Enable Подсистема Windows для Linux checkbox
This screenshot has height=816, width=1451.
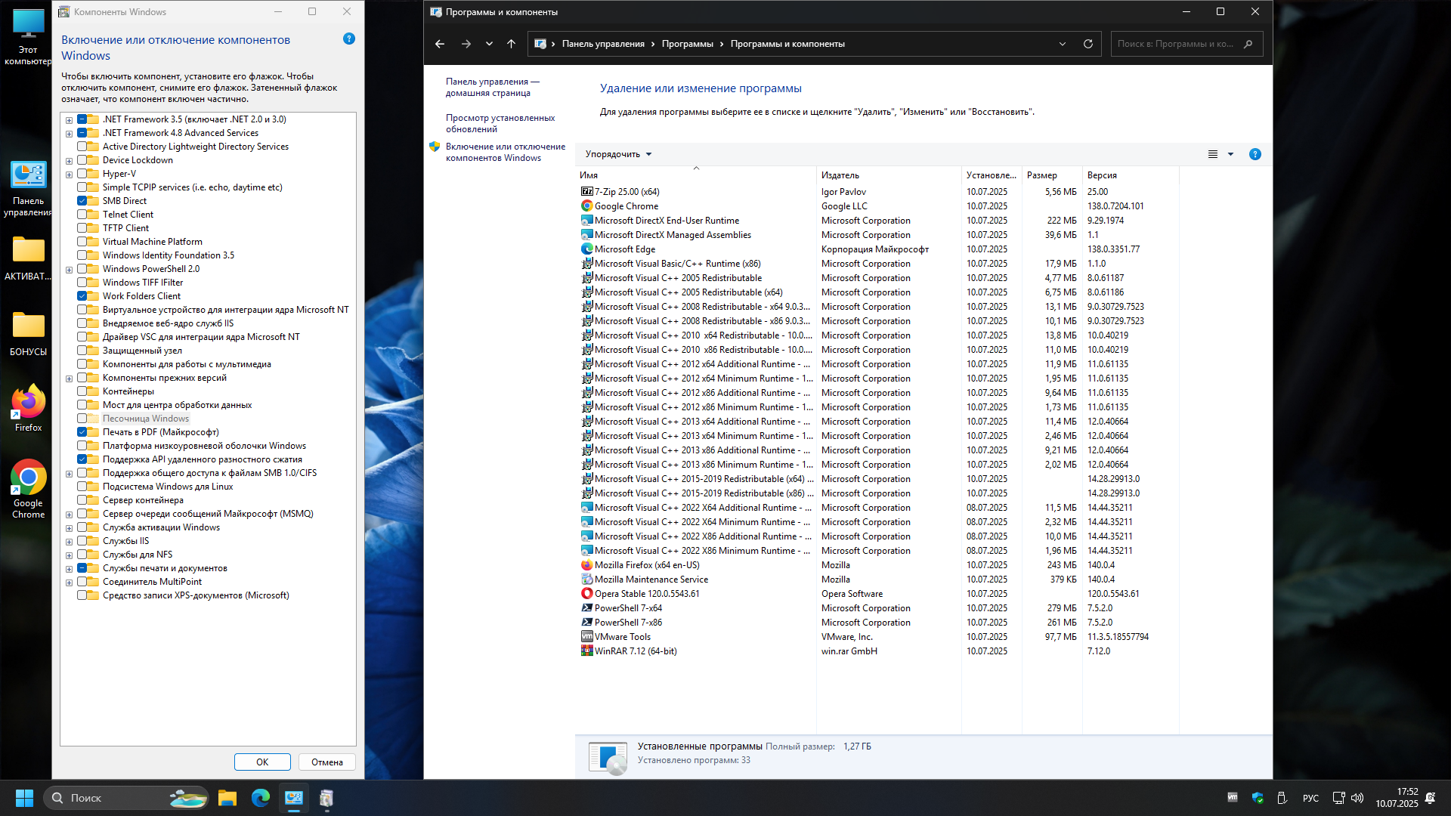click(82, 487)
